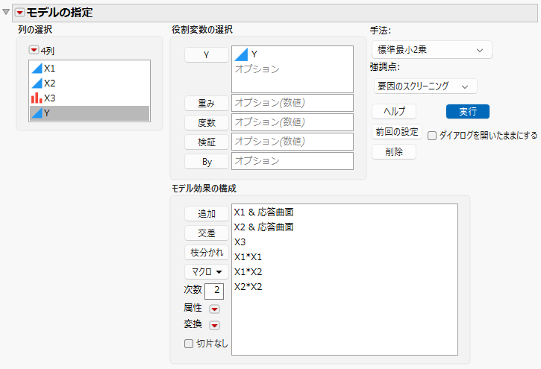Click the 次数 field showing 2
Image resolution: width=541 pixels, height=369 pixels.
(214, 291)
